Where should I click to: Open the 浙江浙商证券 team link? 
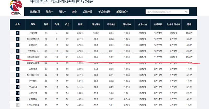(33, 39)
